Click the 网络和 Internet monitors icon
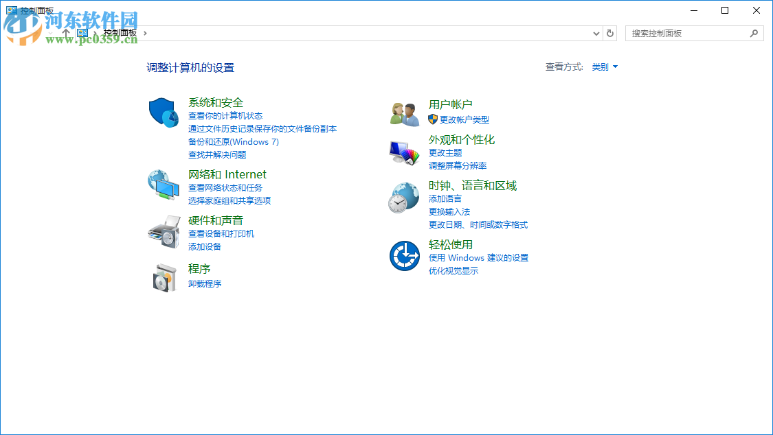The width and height of the screenshot is (773, 435). 164,186
